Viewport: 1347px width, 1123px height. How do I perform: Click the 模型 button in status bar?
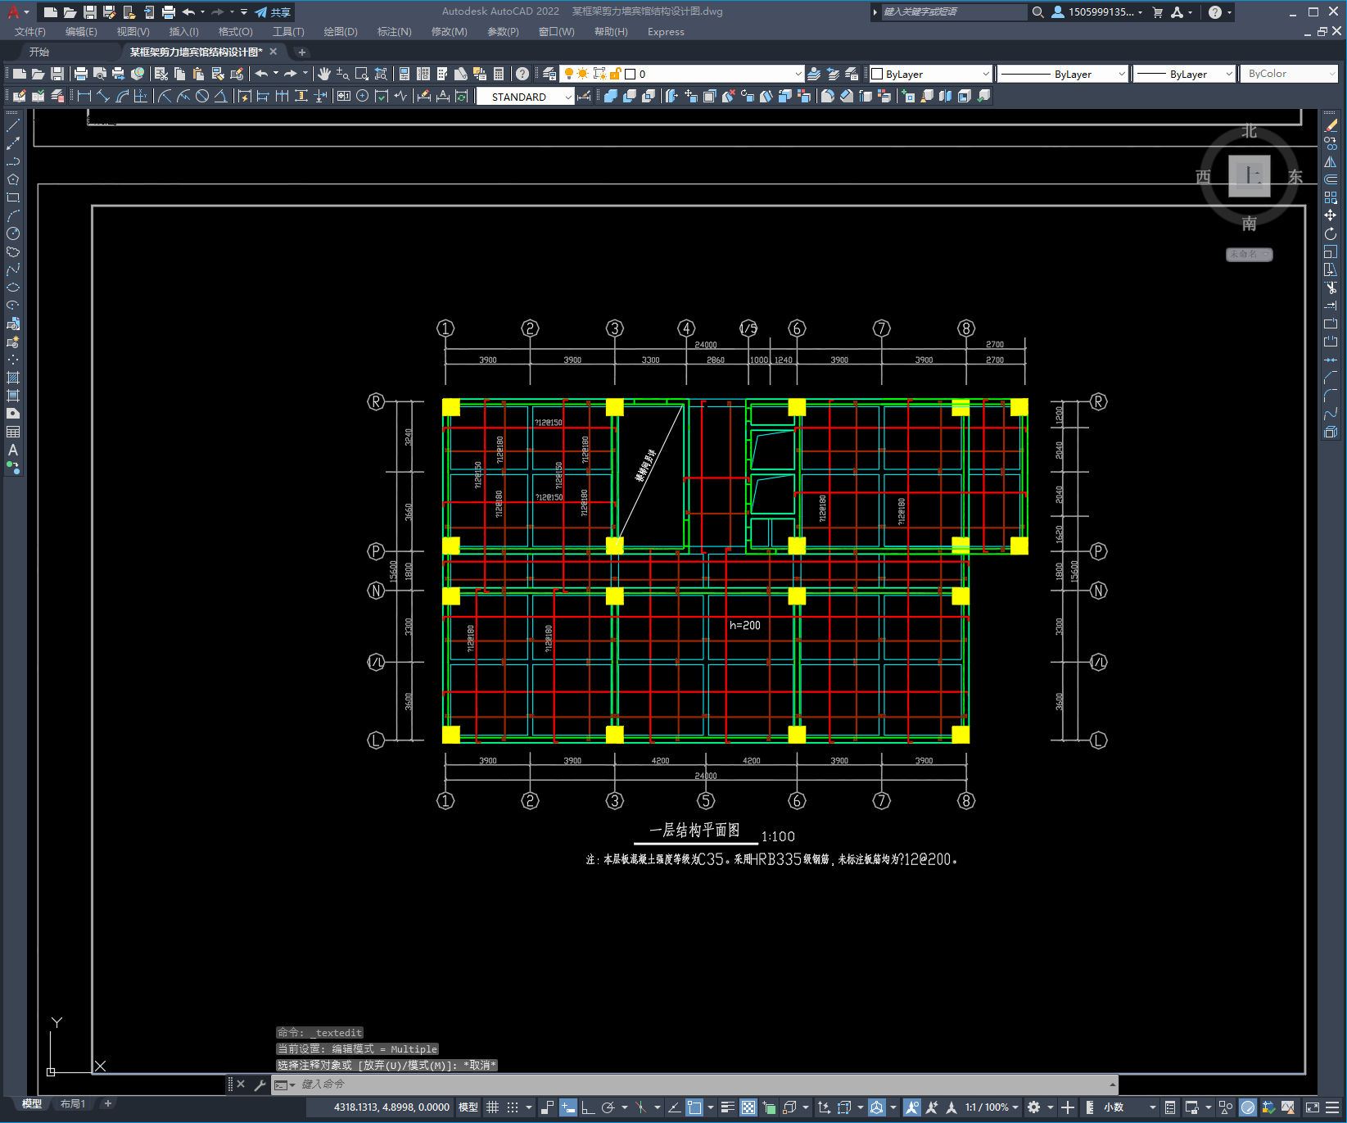point(468,1107)
